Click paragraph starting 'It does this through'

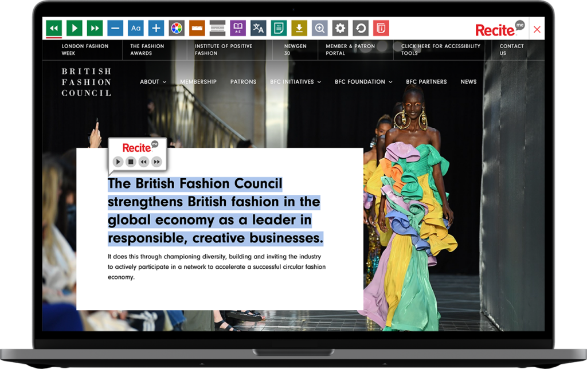tap(216, 267)
